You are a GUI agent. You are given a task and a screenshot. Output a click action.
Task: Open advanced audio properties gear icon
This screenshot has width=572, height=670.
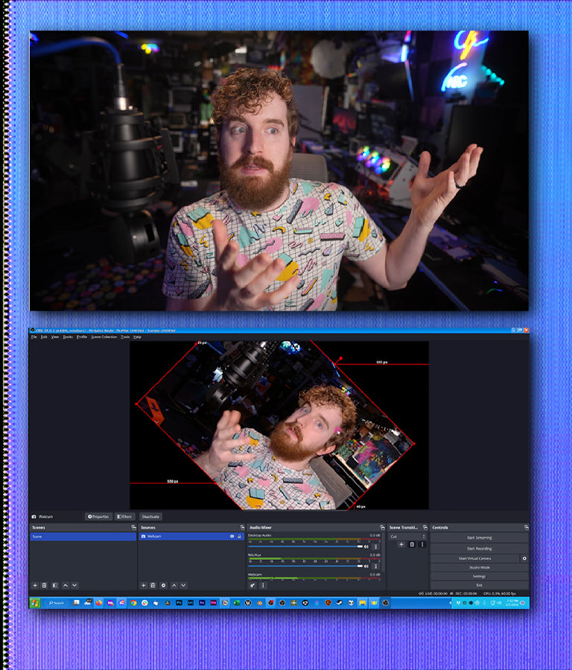point(253,586)
